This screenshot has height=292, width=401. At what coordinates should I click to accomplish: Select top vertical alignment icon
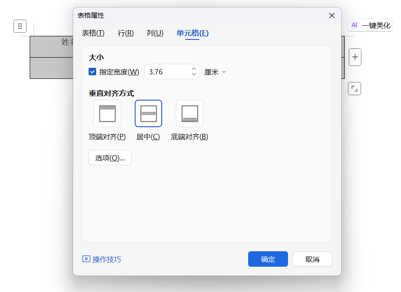107,113
